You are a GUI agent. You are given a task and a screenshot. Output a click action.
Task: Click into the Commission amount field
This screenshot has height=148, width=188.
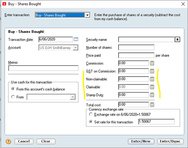pos(134,63)
